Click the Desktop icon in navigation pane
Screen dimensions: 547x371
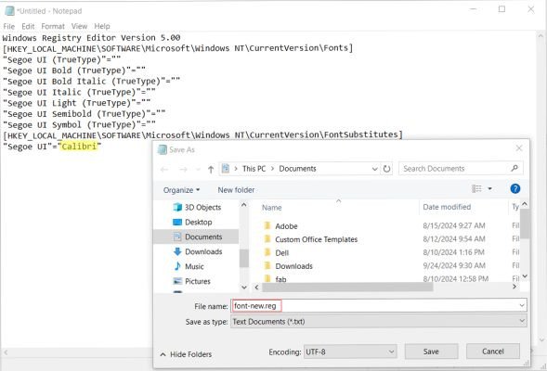point(177,222)
